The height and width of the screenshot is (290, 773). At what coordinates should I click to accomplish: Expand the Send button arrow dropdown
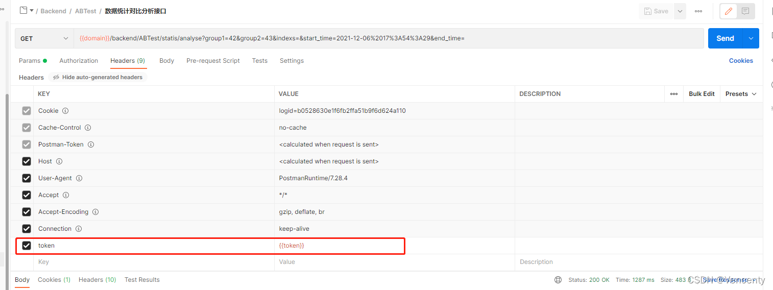pyautogui.click(x=751, y=38)
